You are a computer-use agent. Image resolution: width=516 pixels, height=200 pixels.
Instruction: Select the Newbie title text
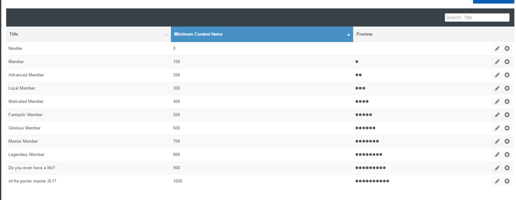tap(15, 48)
